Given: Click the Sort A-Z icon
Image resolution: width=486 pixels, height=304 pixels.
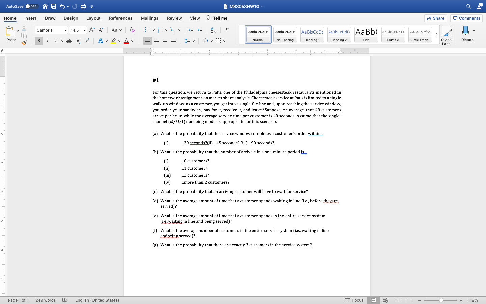Looking at the screenshot, I should (x=213, y=30).
